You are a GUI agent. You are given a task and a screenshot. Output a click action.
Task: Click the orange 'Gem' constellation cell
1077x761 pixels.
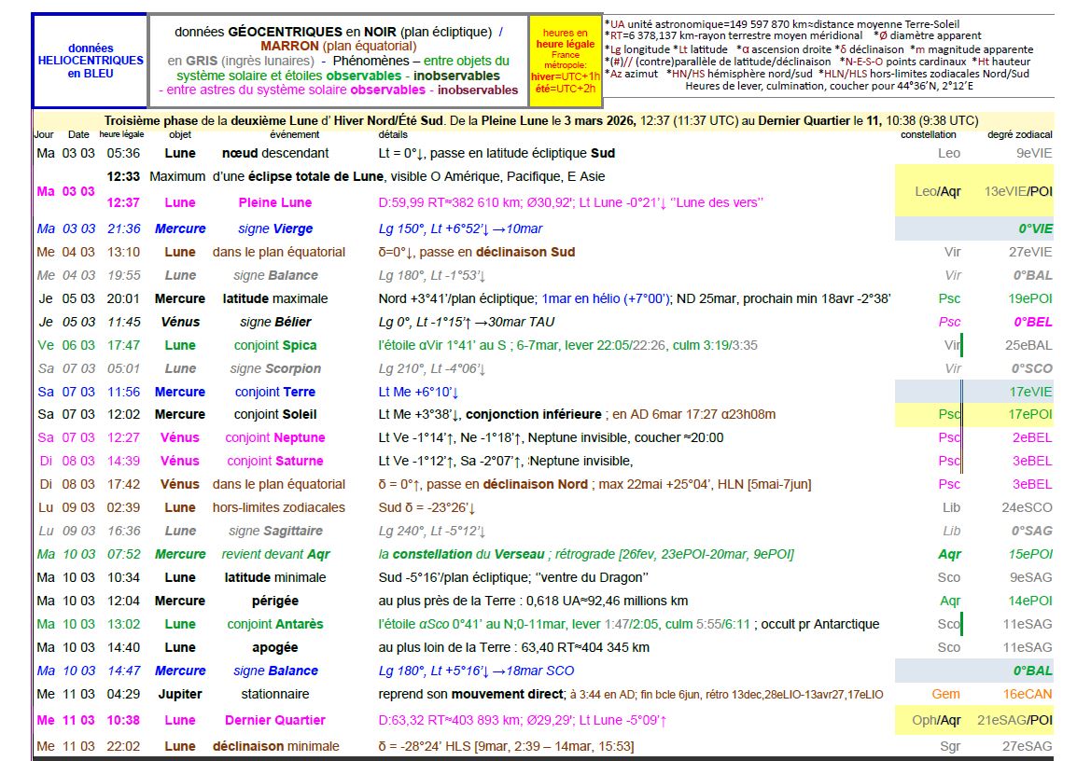[945, 694]
